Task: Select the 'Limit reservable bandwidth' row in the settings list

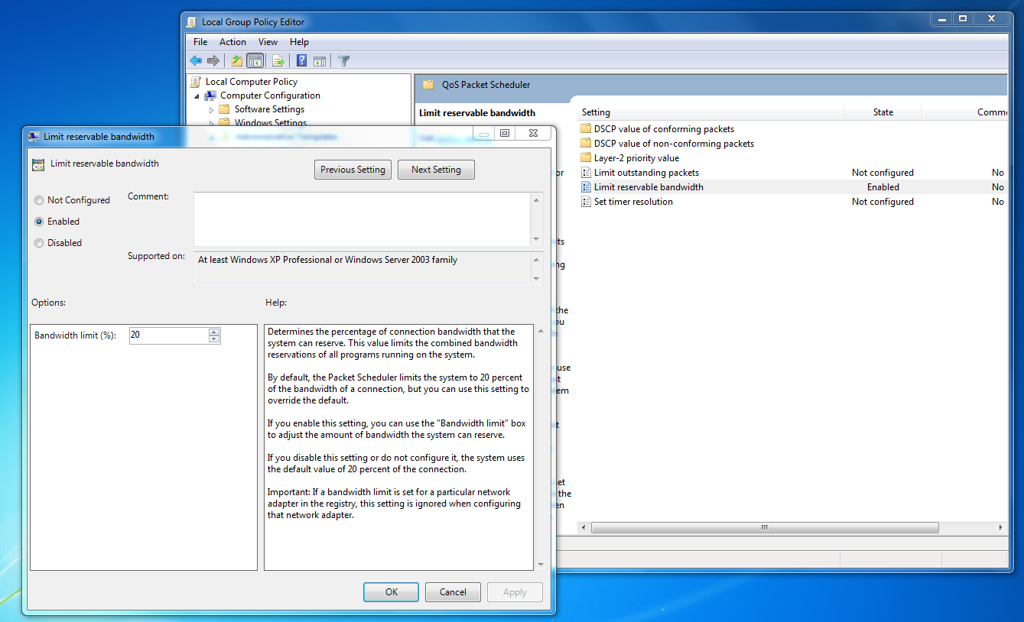Action: pyautogui.click(x=792, y=187)
